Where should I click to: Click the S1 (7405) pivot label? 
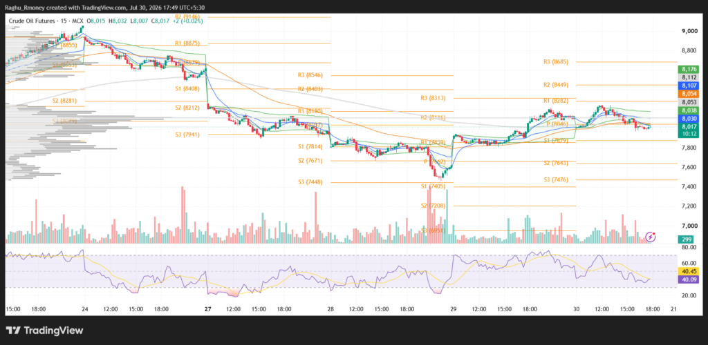tap(433, 186)
